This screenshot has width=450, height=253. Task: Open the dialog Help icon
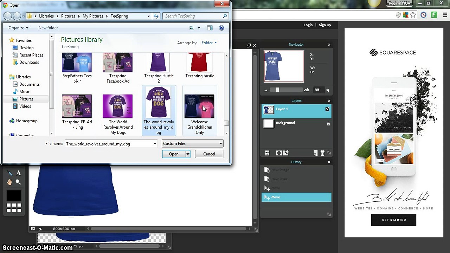click(221, 28)
